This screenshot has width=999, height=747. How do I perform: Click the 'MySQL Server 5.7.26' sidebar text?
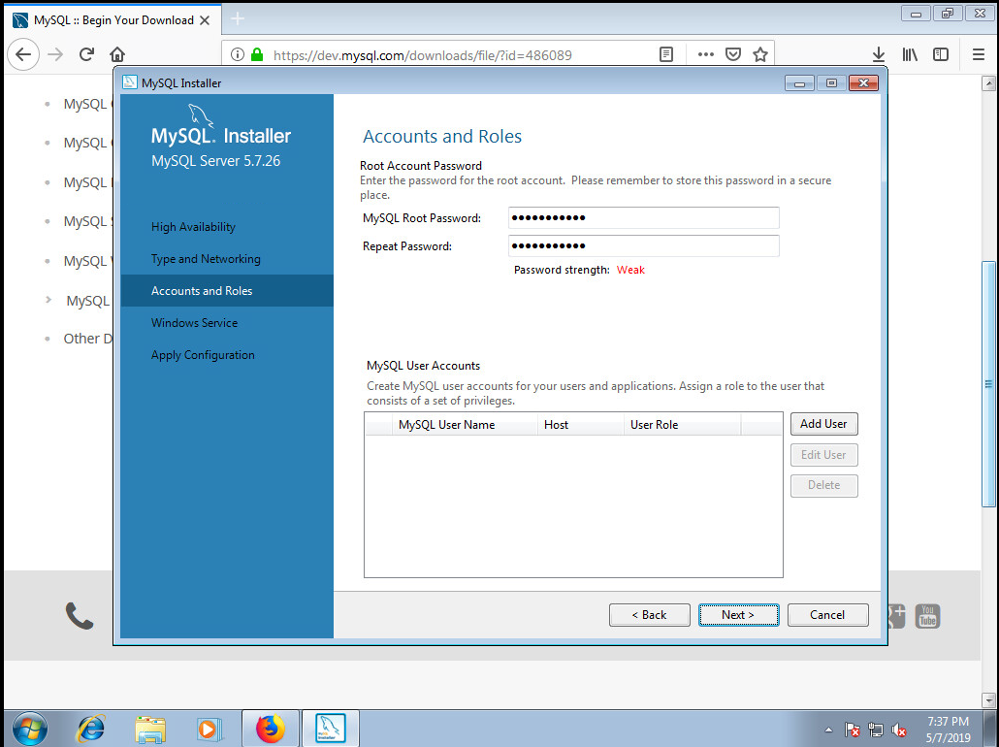coord(215,161)
